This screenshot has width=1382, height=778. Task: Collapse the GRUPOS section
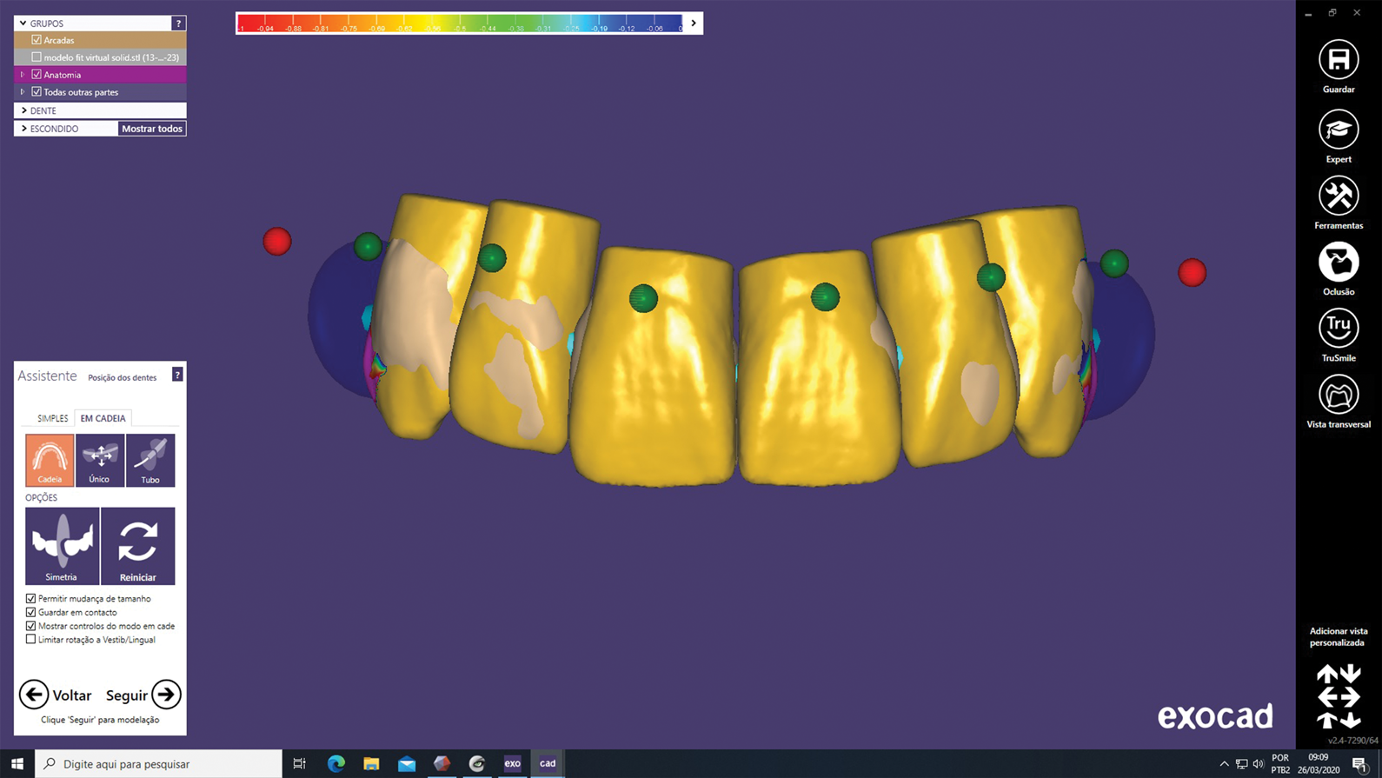coord(23,23)
